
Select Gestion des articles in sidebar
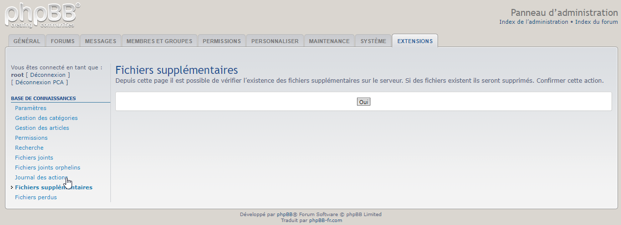tap(42, 128)
